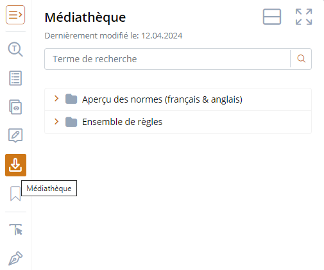Viewport: 324px width, 270px height.
Task: Collapse the sidebar menu icon at top
Action: tap(15, 15)
